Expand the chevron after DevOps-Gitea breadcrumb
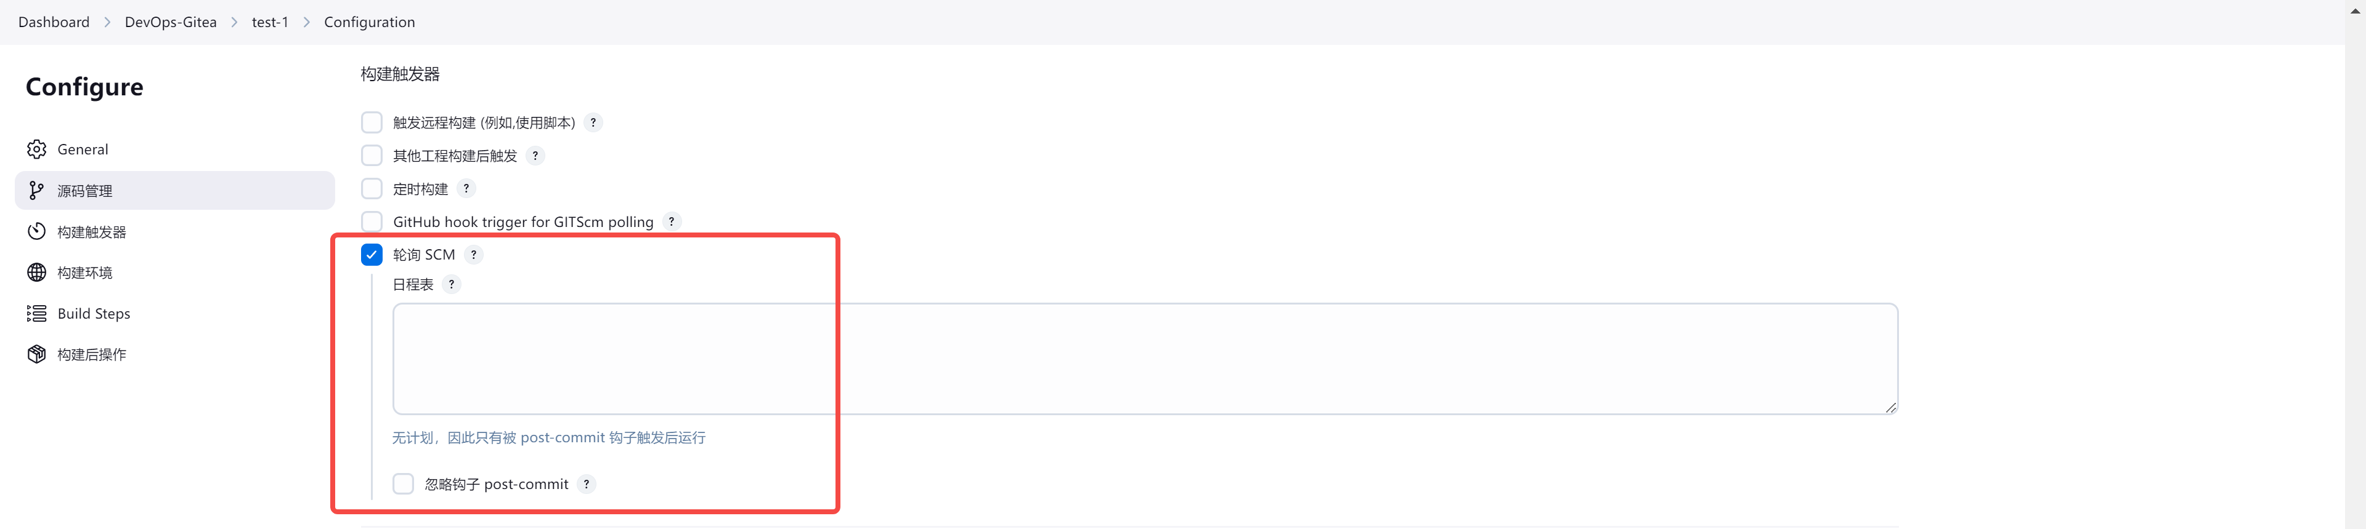 234,22
